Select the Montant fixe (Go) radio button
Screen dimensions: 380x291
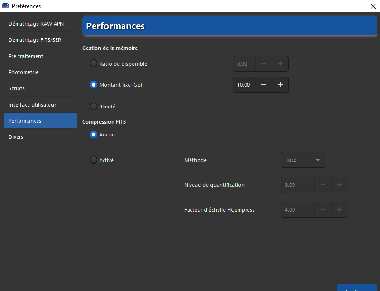coord(94,85)
